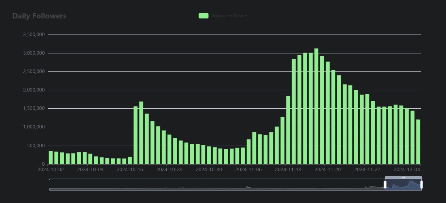
Task: Click the 2024-11-06 x-axis date label
Action: tap(249, 170)
